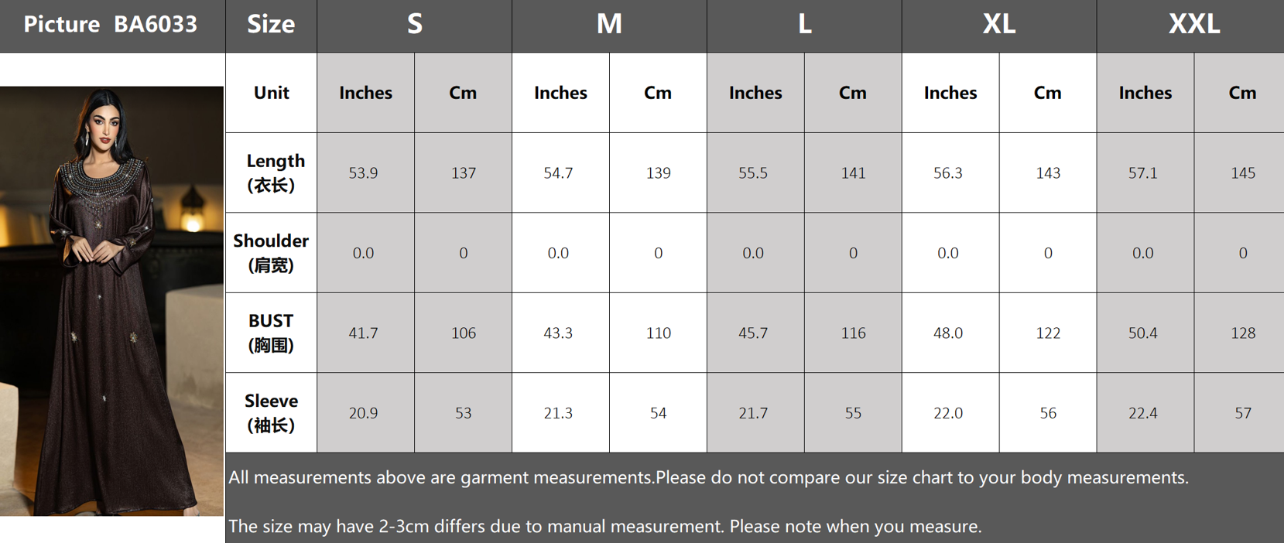Select the XXL size column header
The height and width of the screenshot is (543, 1284).
(1193, 26)
